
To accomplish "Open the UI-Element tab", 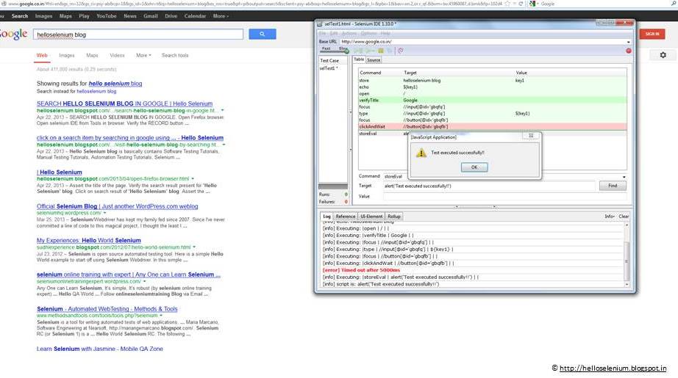I will 371,217.
